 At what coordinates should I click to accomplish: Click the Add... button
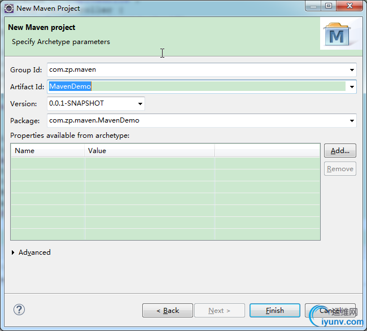[x=340, y=150]
